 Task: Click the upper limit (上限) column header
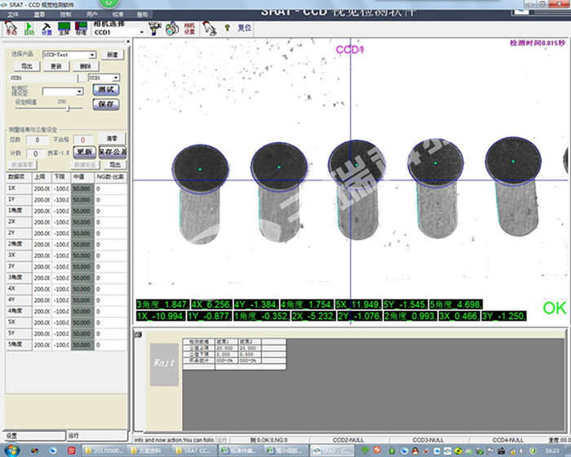(x=42, y=177)
